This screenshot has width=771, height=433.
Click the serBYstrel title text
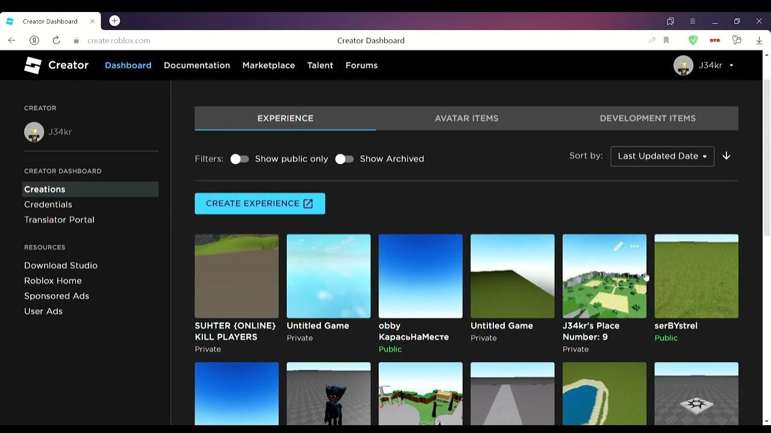pyautogui.click(x=676, y=325)
